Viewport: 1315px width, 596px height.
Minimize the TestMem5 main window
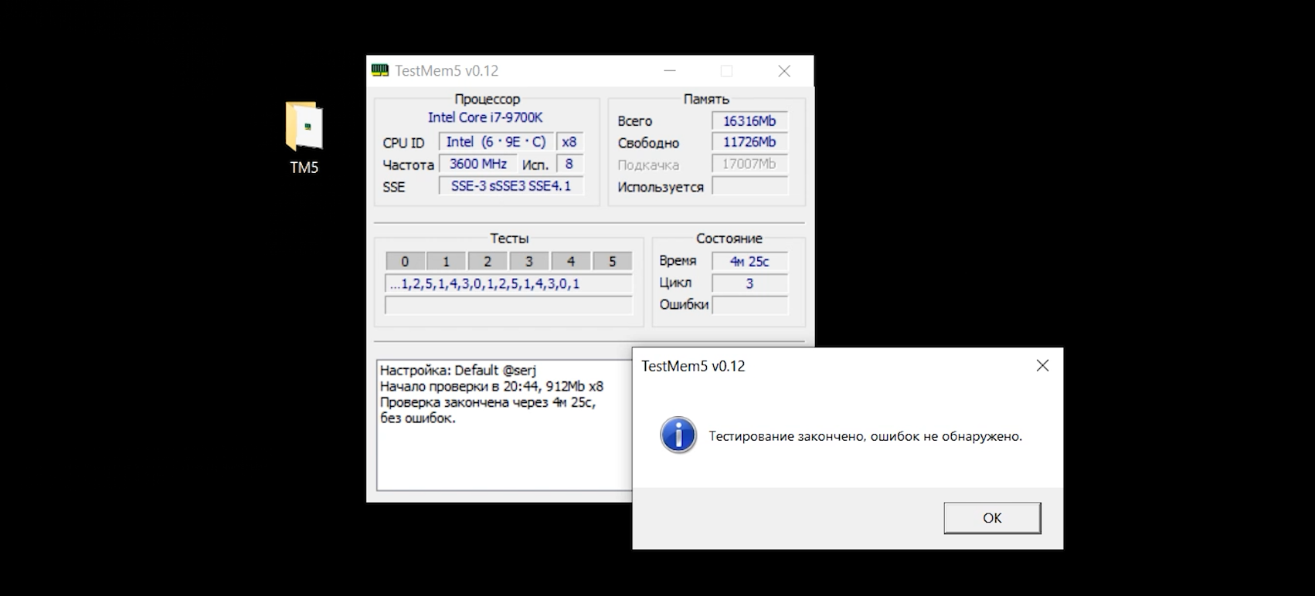(x=670, y=71)
